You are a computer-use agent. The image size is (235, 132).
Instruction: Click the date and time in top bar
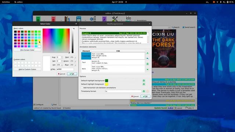click(117, 2)
